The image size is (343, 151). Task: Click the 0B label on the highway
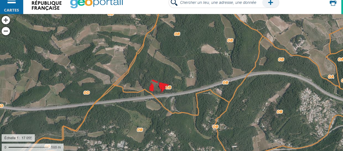pyautogui.click(x=226, y=83)
